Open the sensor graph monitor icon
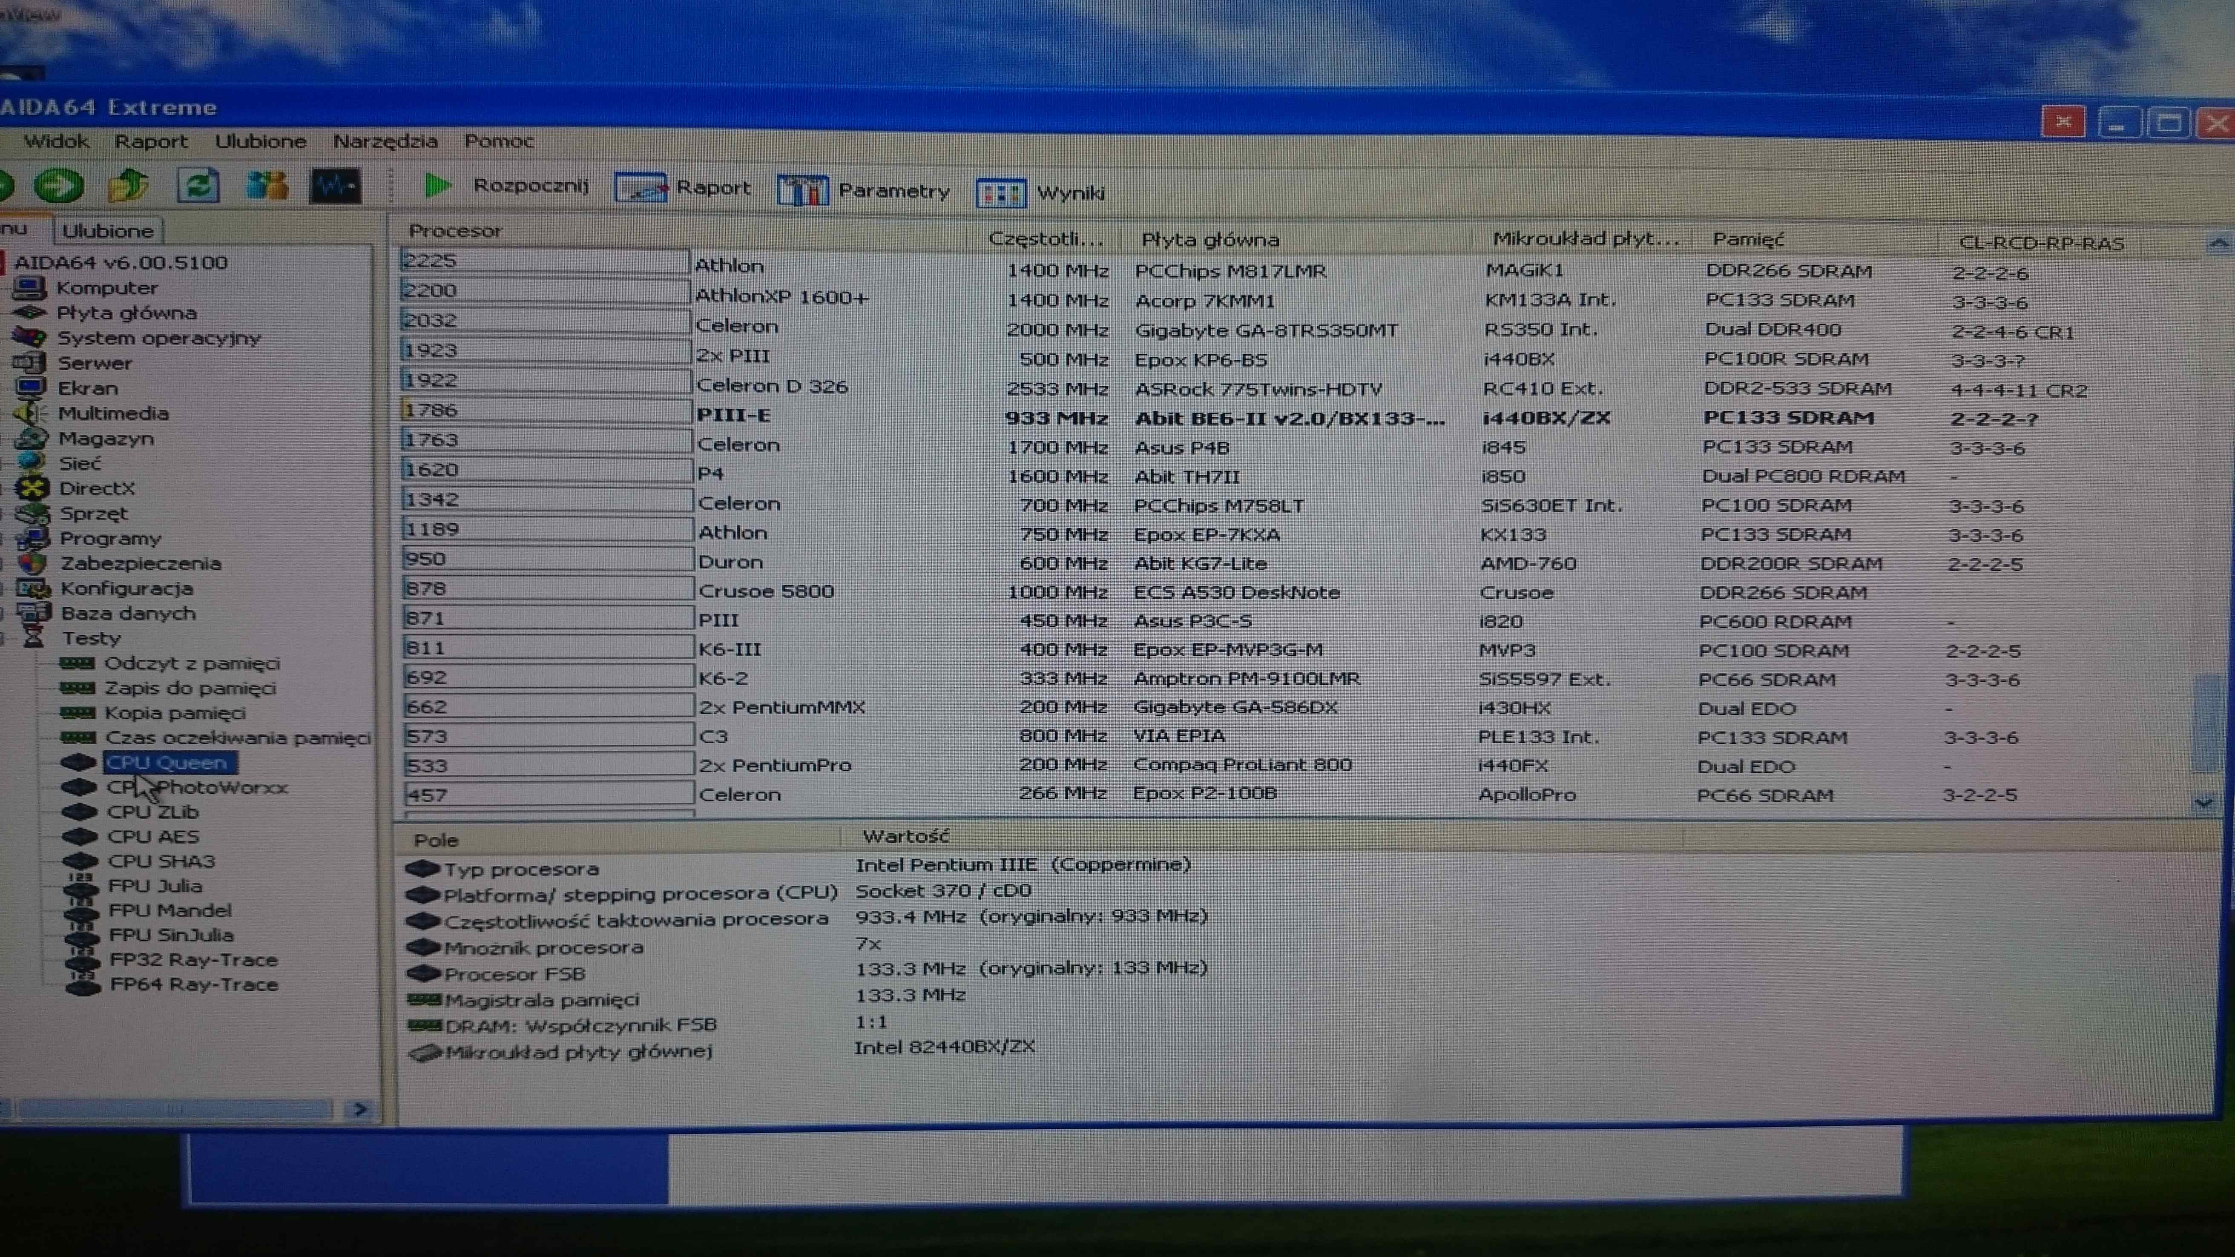The image size is (2235, 1257). (336, 187)
